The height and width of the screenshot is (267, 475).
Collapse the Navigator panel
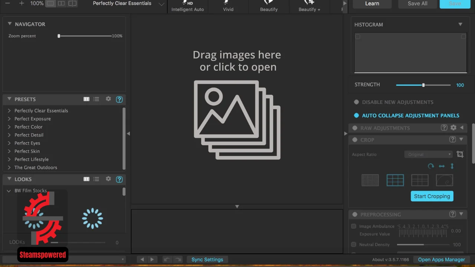[10, 24]
